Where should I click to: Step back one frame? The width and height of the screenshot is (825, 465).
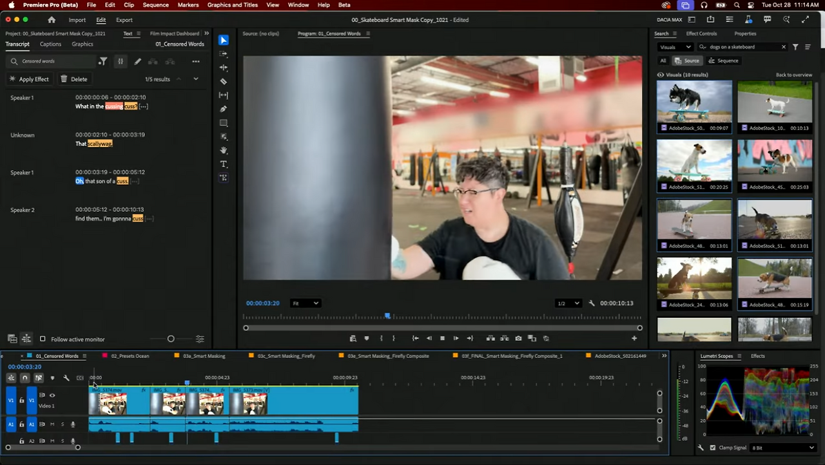(429, 338)
